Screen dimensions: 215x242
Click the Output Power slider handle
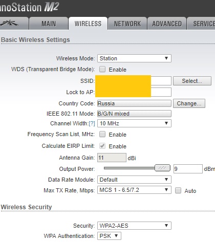click(162, 168)
